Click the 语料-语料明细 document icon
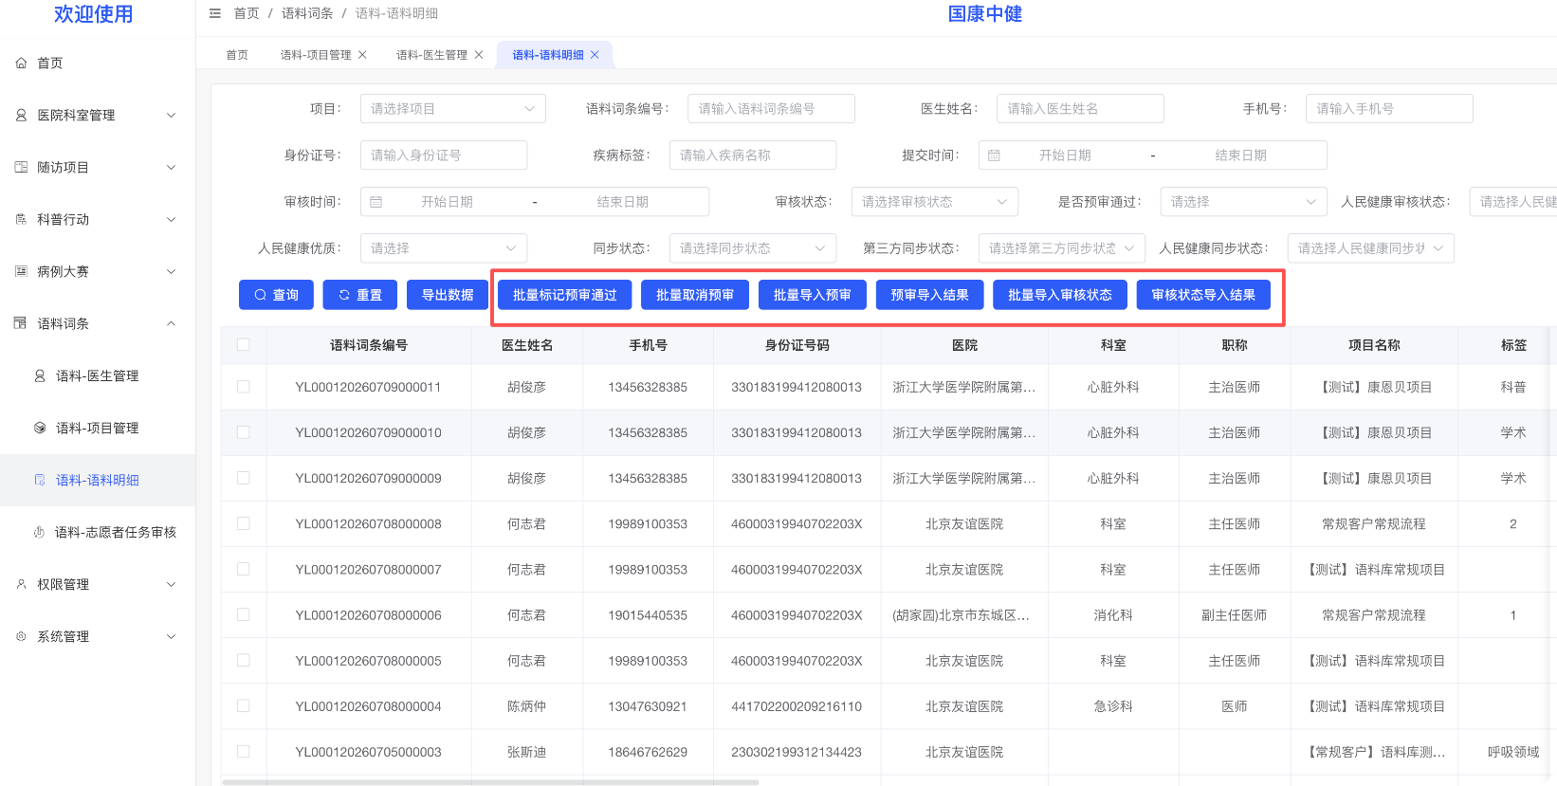 [x=40, y=480]
